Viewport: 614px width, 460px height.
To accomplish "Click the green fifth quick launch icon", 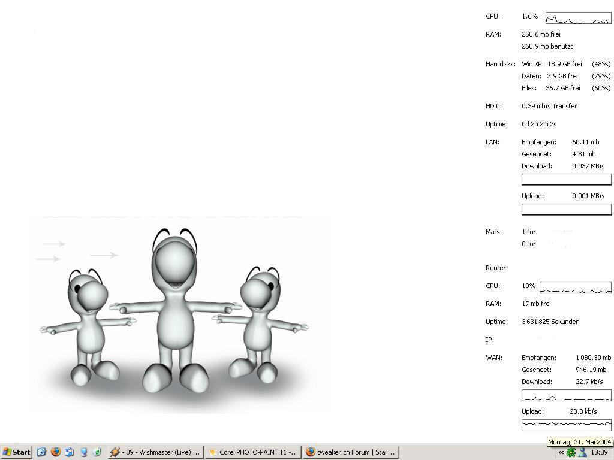I will pos(97,452).
